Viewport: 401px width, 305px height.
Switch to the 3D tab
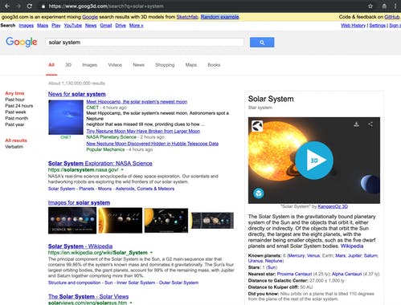pos(68,65)
